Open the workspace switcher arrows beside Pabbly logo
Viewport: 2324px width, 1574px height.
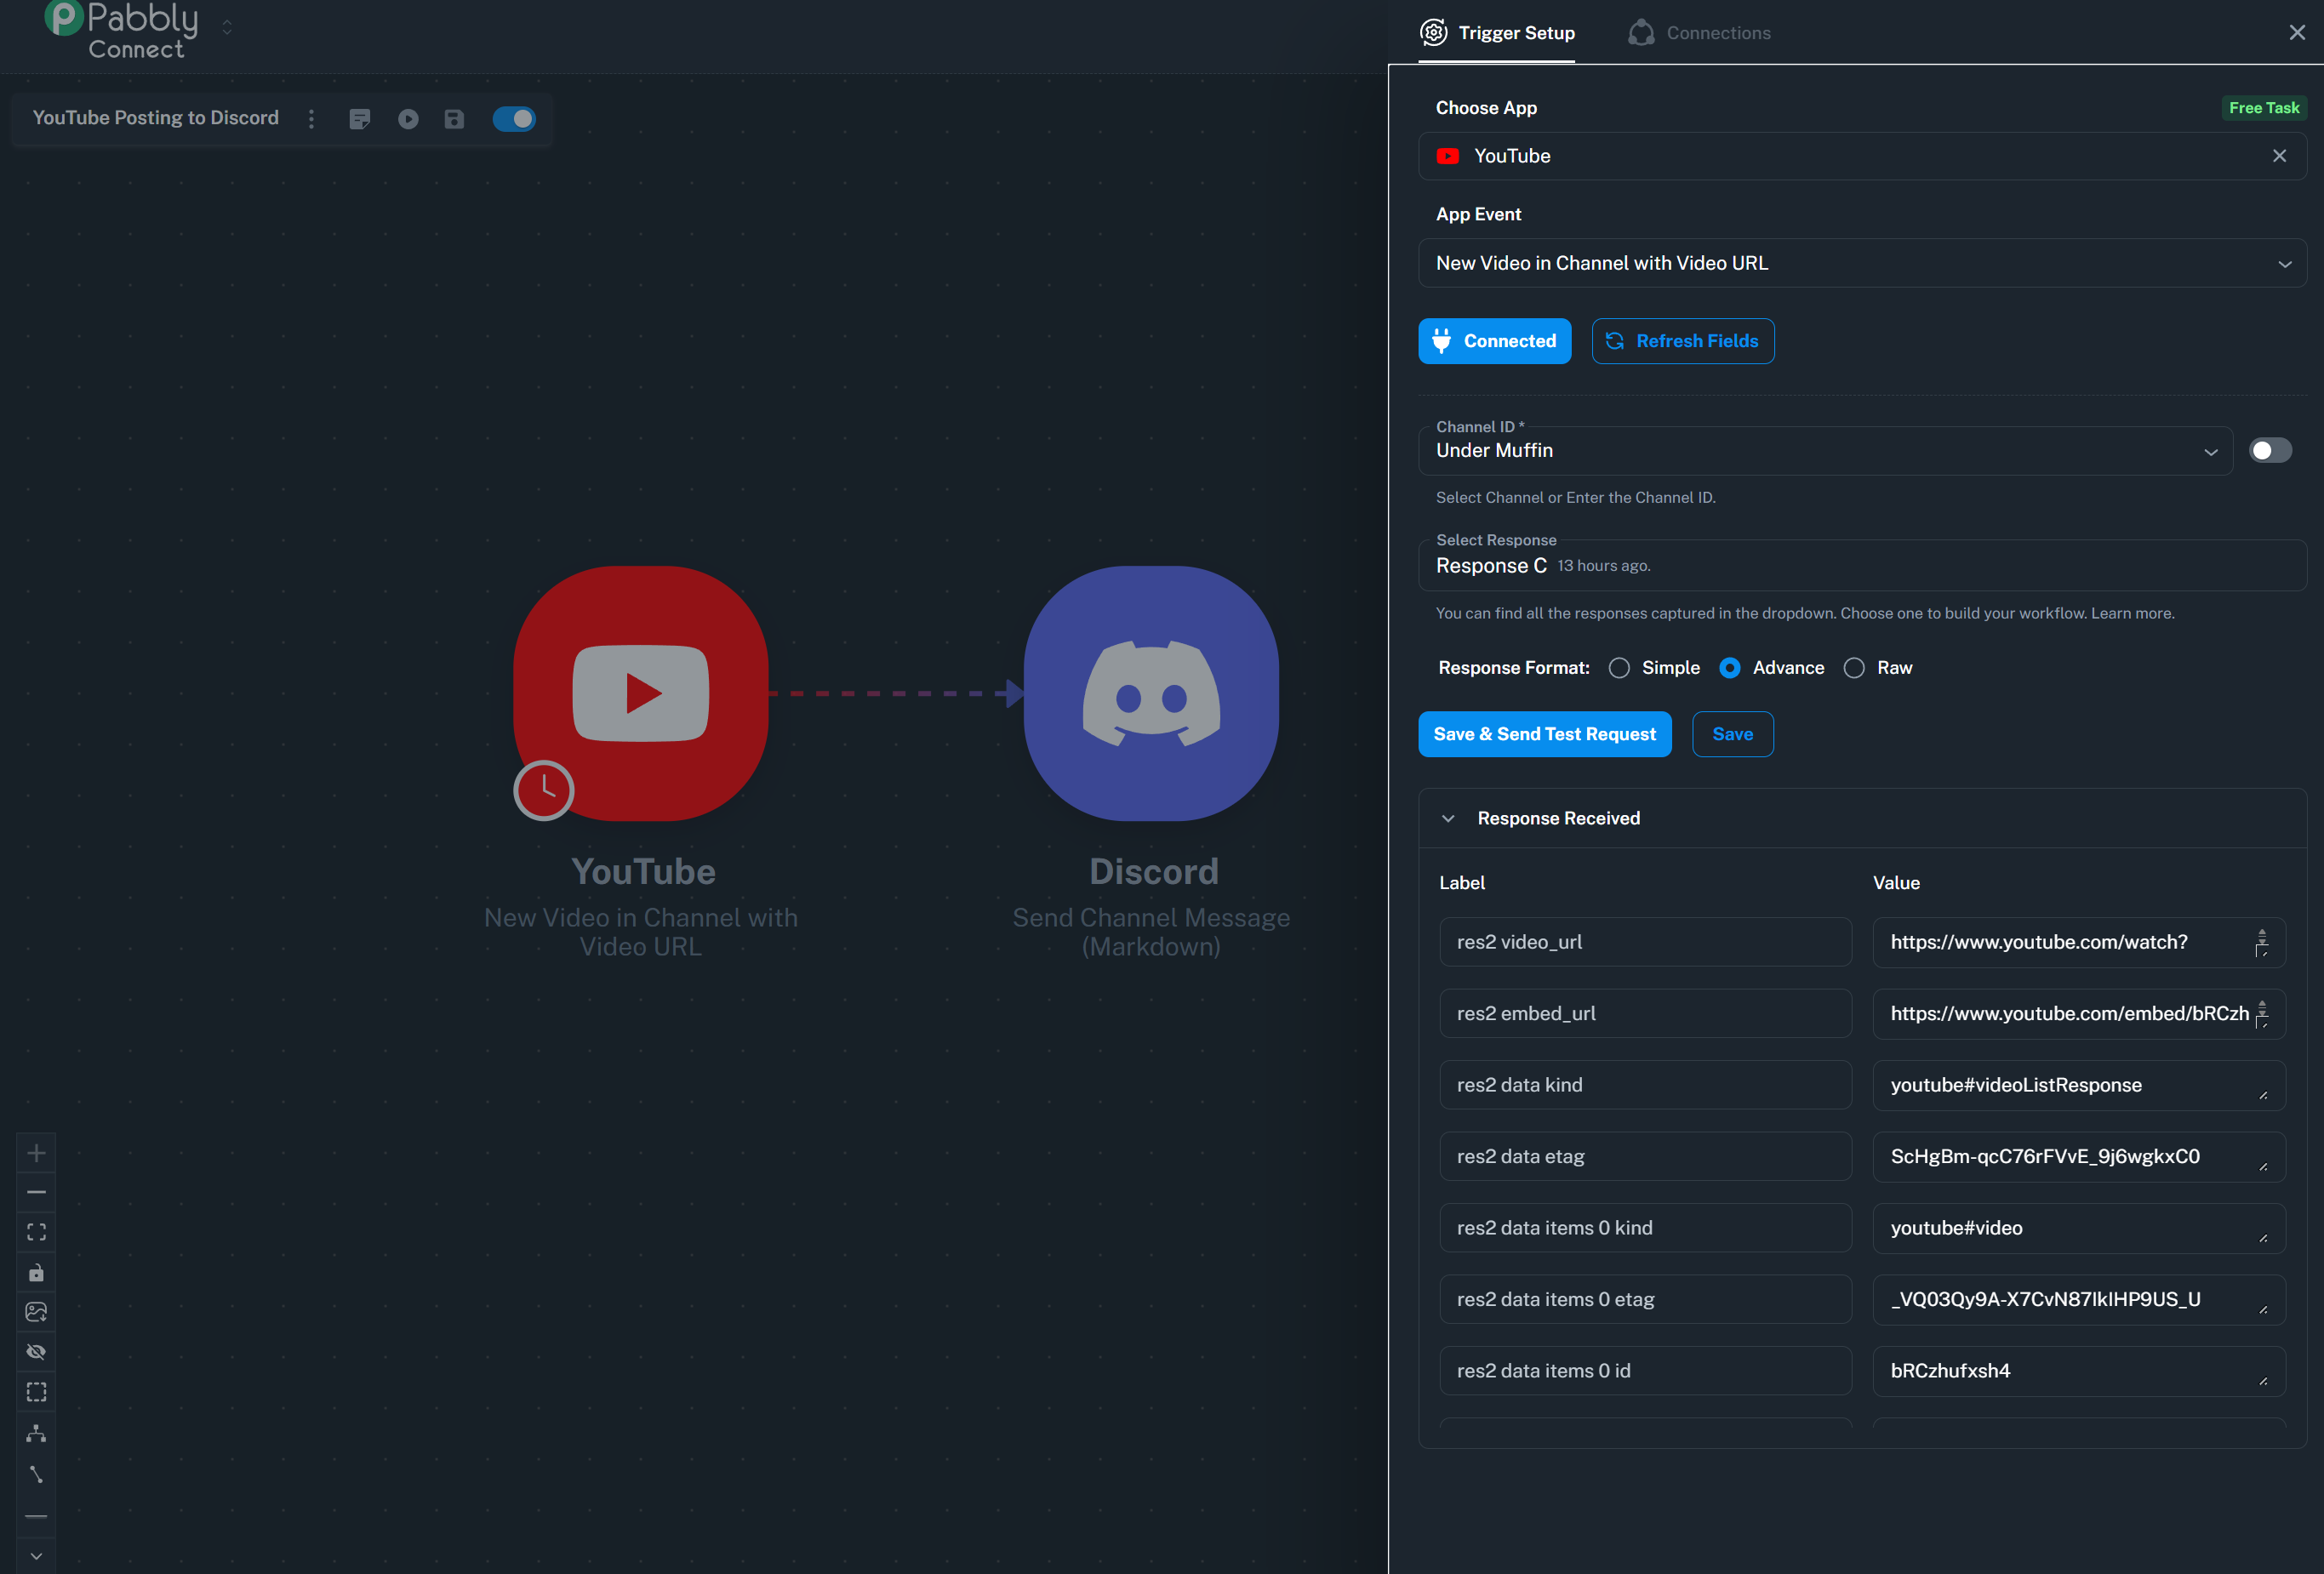[227, 27]
